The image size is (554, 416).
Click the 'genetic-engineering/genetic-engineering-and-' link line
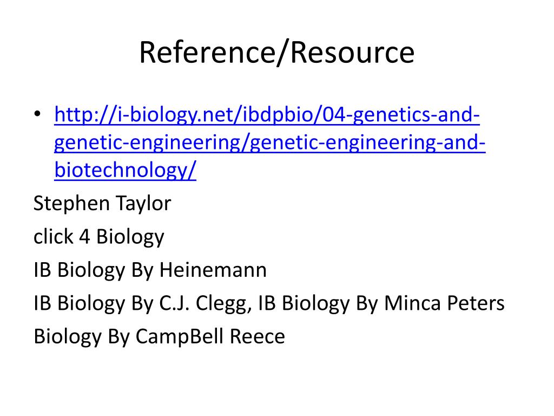point(270,143)
